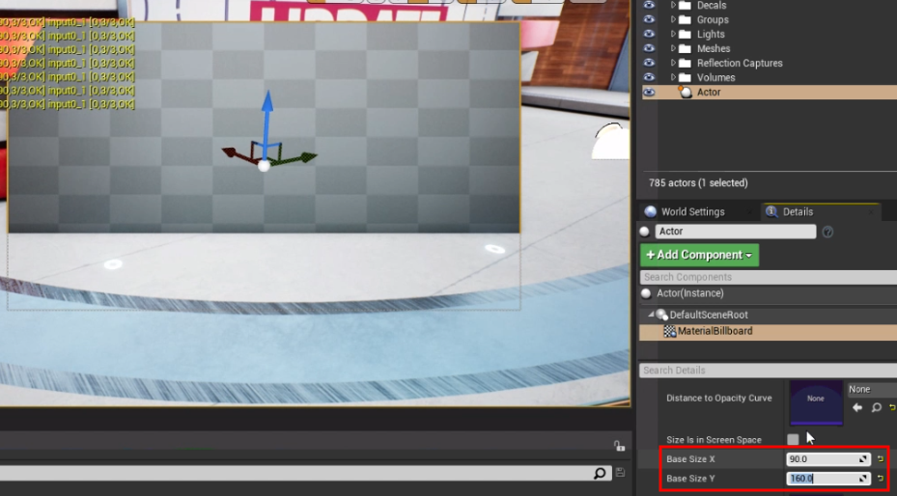Use selected asset arrow for opacity curve

coord(857,407)
